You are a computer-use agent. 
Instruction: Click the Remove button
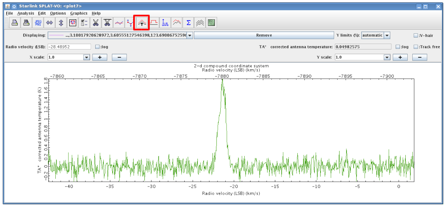(x=264, y=35)
